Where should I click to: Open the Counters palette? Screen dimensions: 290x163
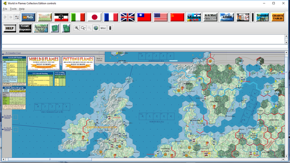tap(28, 17)
